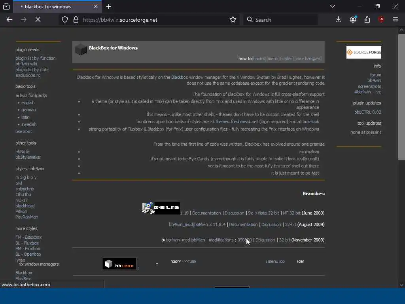Stop loading the page
Viewport: 405px width, 304px height.
coord(38,20)
